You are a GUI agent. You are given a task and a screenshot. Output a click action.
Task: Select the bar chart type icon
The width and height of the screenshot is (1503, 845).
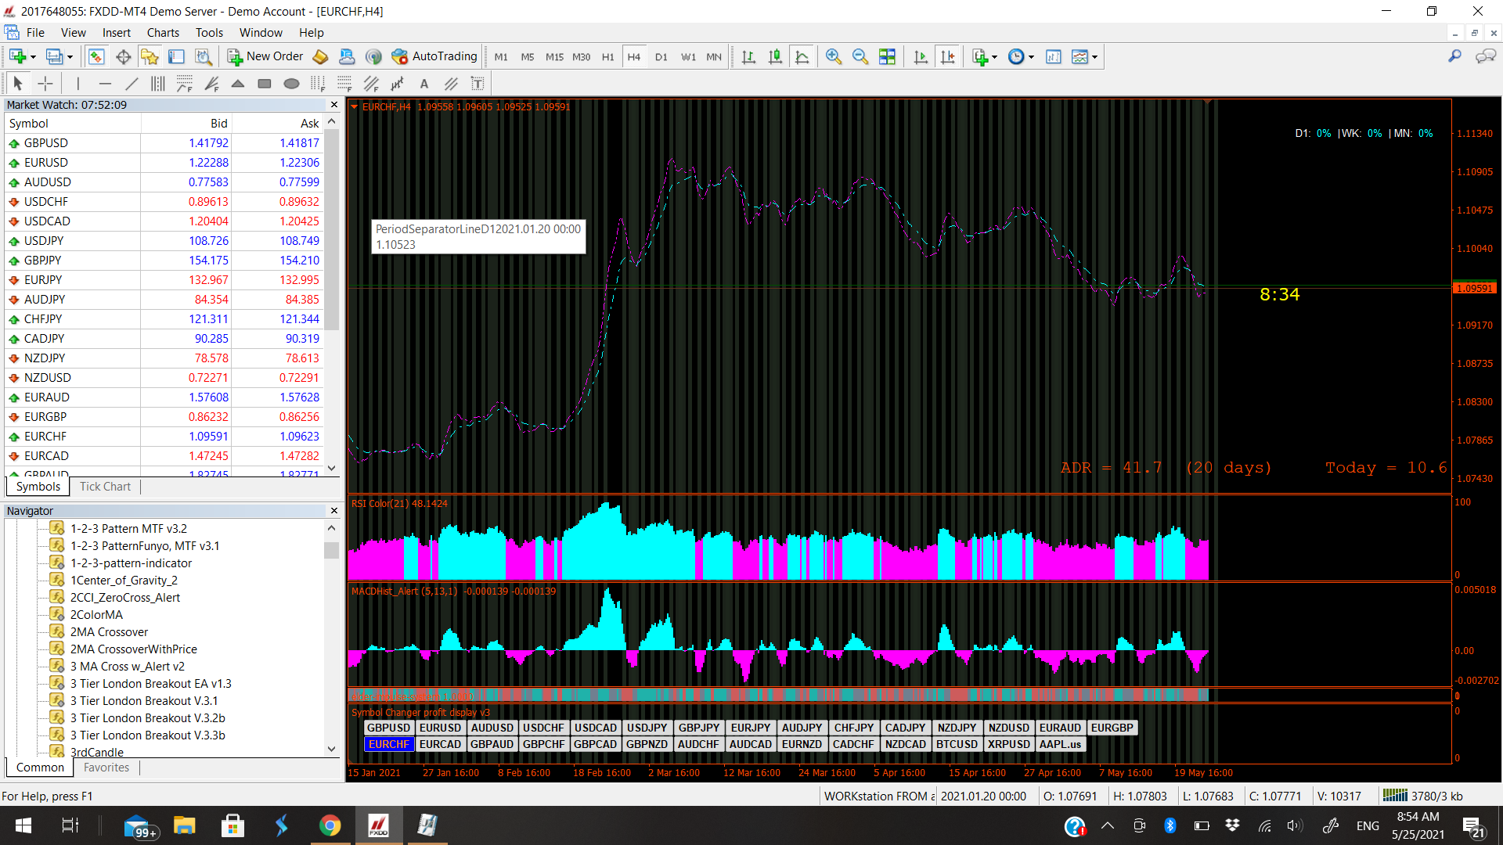coord(748,56)
